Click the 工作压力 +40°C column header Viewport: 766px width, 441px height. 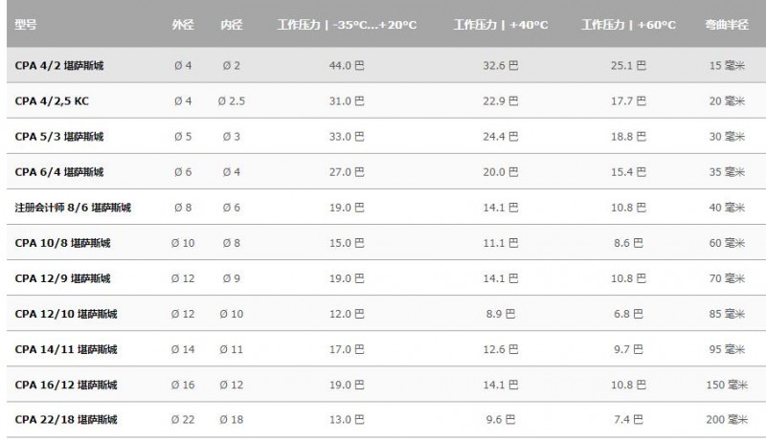501,24
